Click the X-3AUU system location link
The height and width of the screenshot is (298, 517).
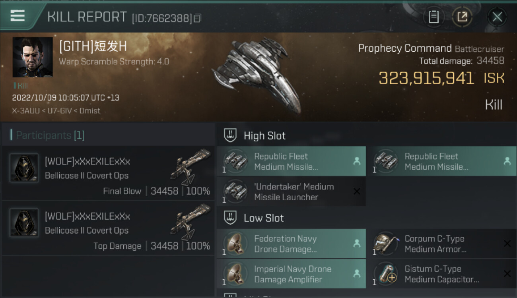click(25, 111)
